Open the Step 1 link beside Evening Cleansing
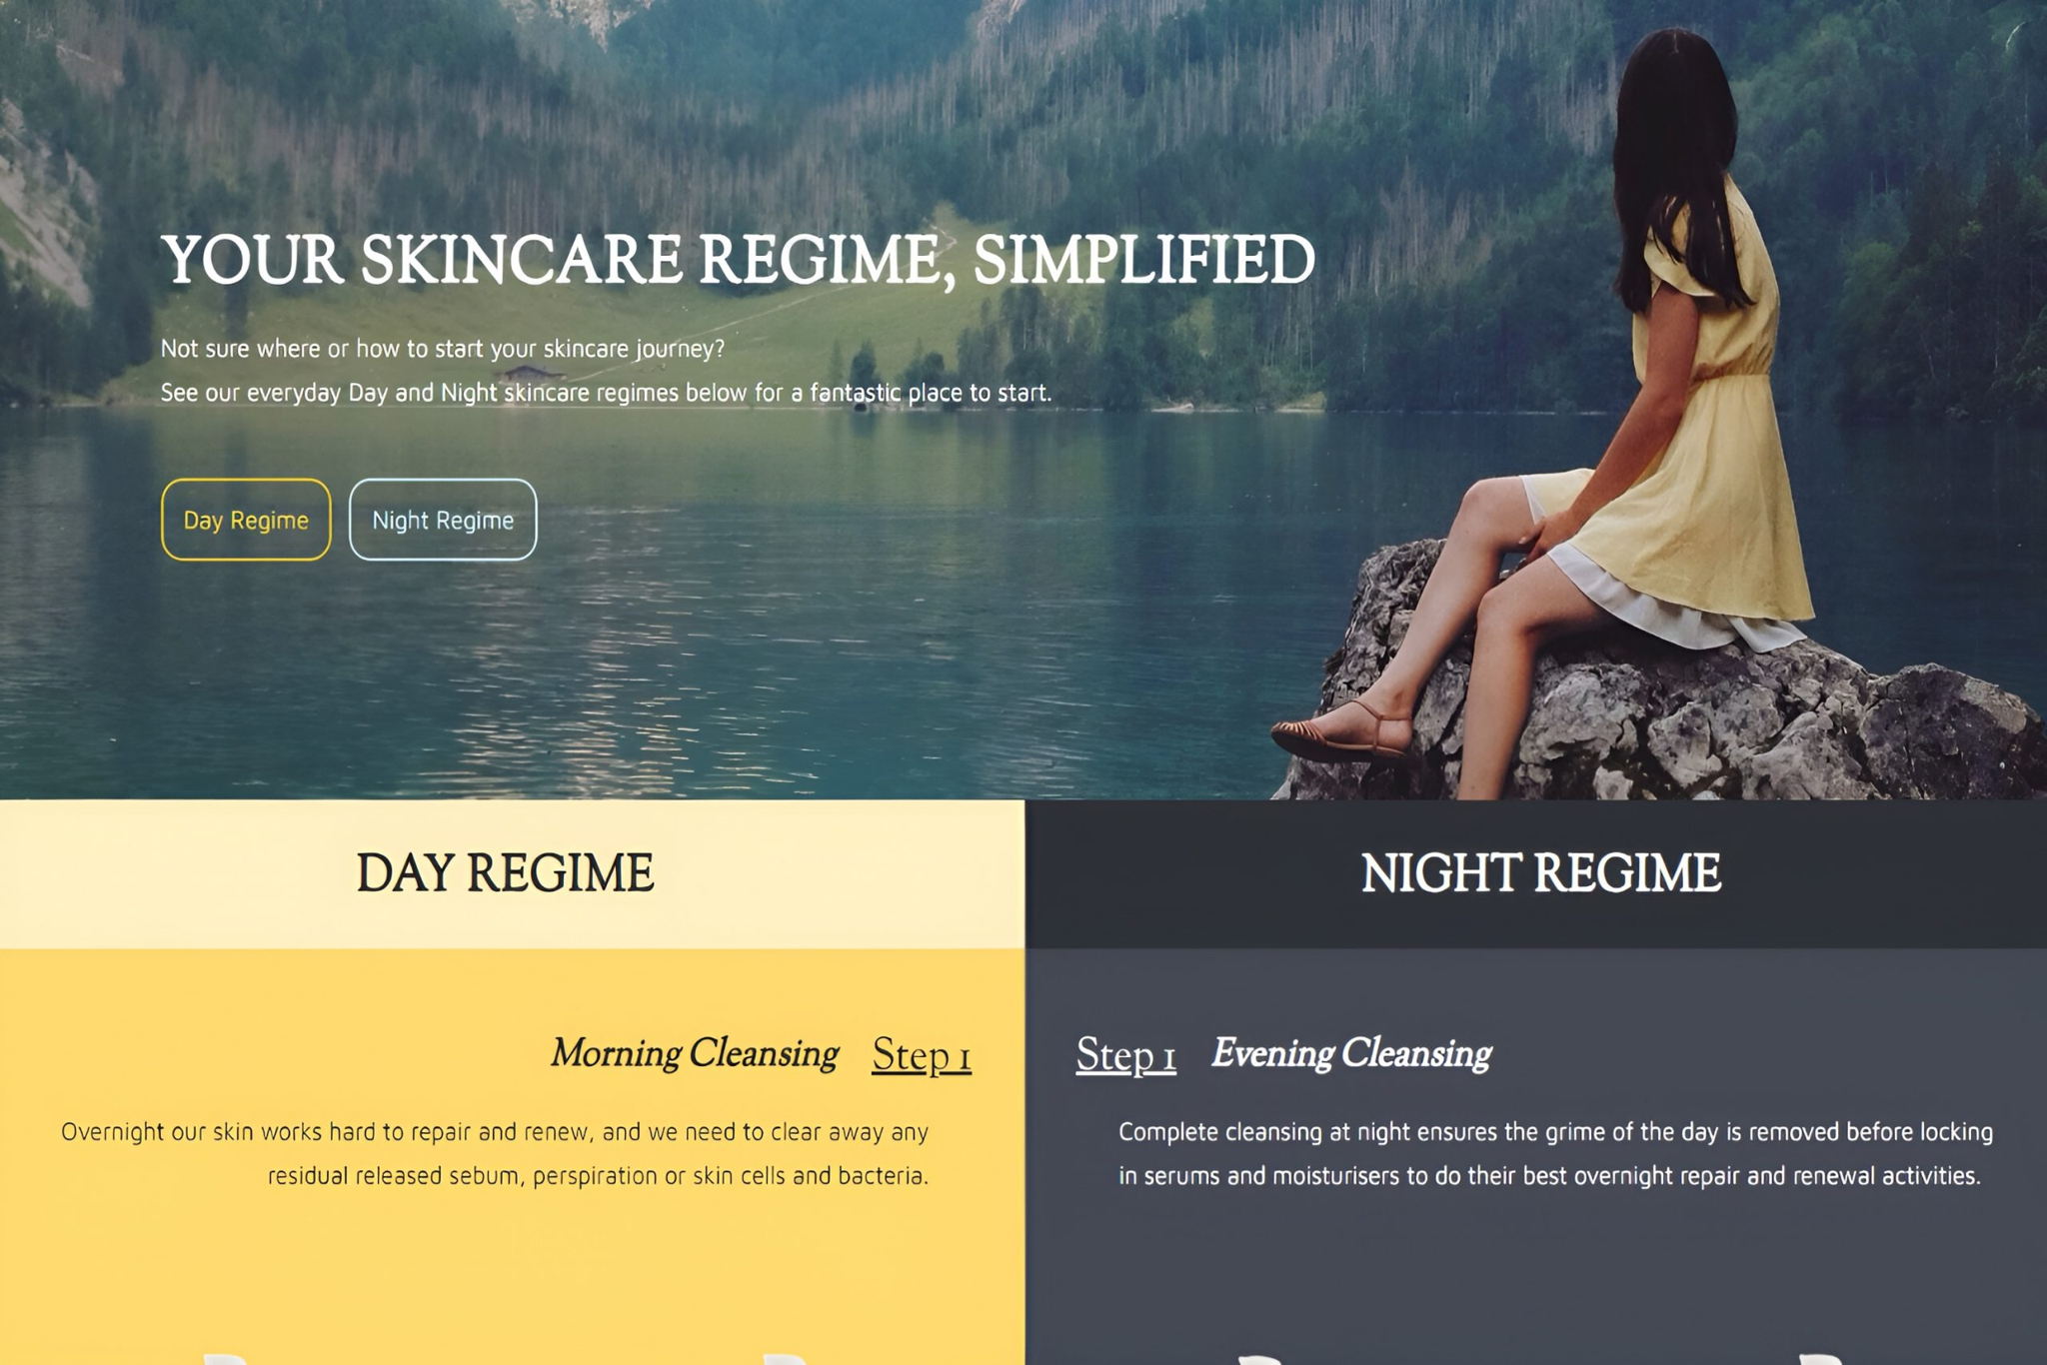 coord(1126,1055)
